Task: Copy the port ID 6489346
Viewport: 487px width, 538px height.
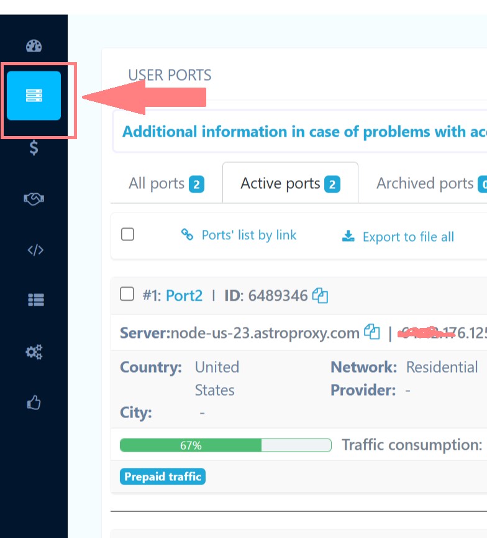Action: click(321, 296)
